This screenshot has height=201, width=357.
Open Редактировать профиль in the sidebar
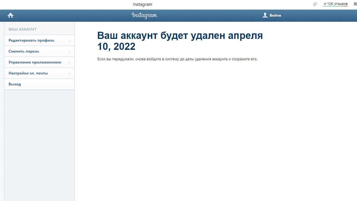click(x=39, y=40)
